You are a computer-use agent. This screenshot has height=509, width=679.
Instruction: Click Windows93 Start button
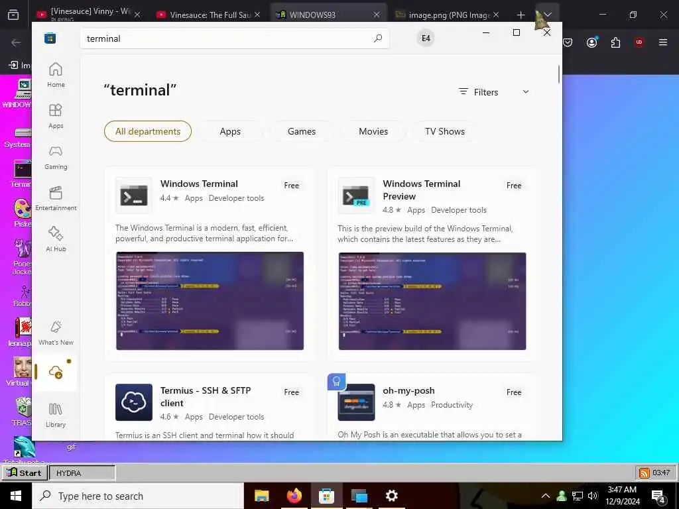(x=25, y=473)
